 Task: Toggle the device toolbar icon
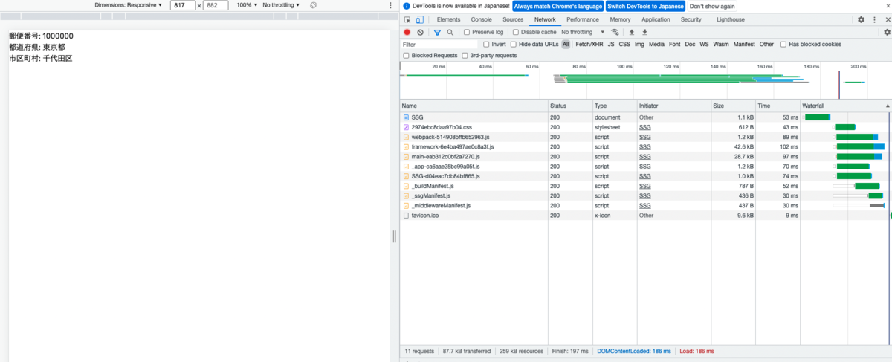(x=418, y=19)
